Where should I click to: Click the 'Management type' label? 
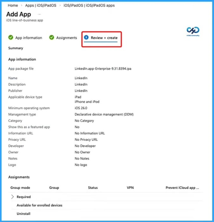click(x=22, y=114)
